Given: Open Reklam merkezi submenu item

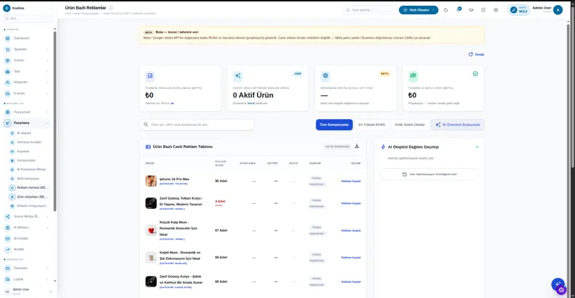Looking at the screenshot, I should pyautogui.click(x=29, y=187).
